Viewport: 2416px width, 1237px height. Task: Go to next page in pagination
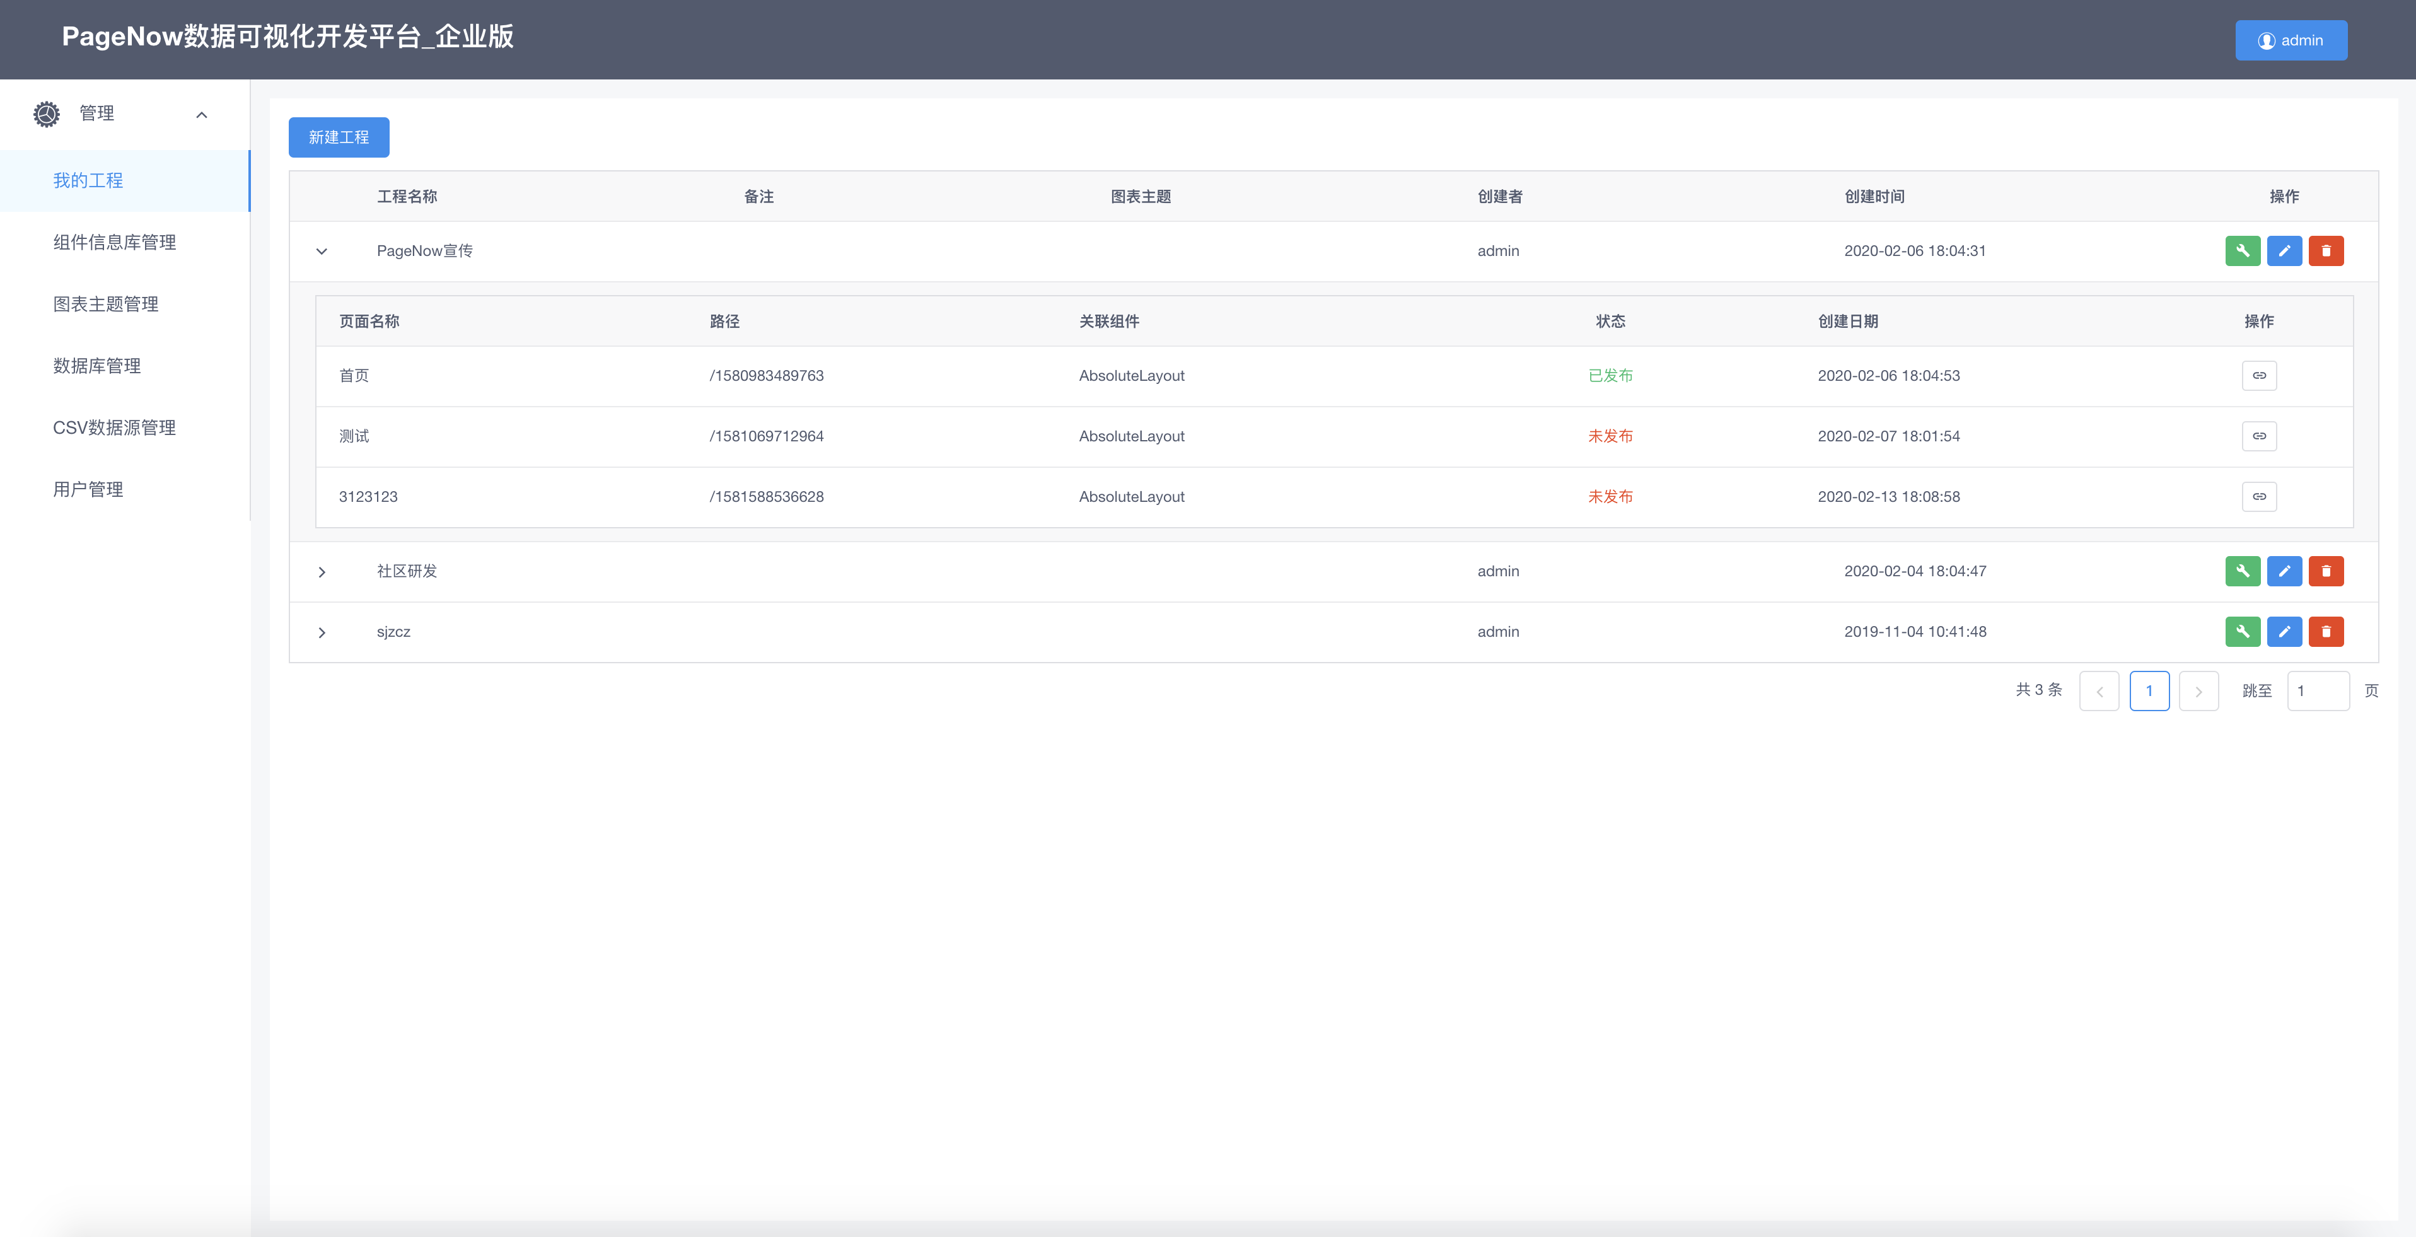[x=2198, y=691]
